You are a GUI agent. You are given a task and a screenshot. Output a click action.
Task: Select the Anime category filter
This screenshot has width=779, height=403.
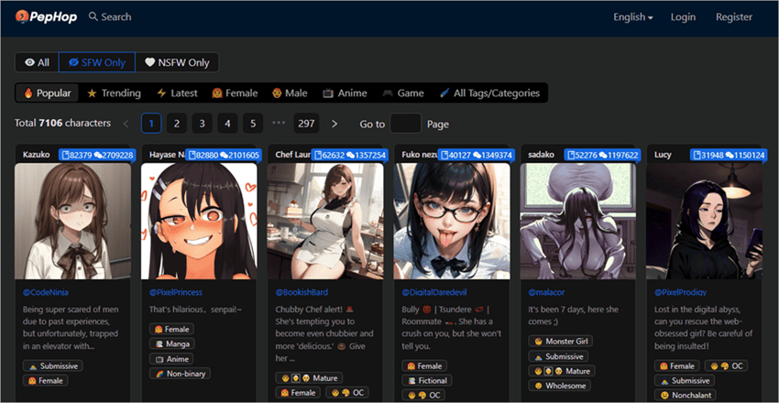tap(345, 93)
